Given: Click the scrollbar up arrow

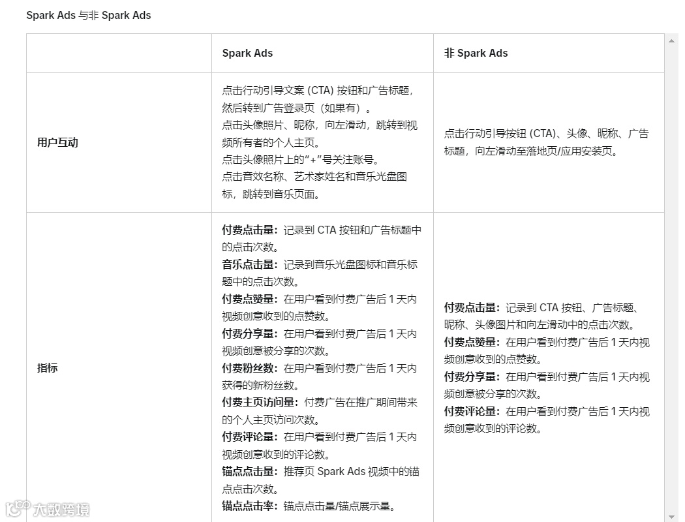Looking at the screenshot, I should tap(671, 41).
